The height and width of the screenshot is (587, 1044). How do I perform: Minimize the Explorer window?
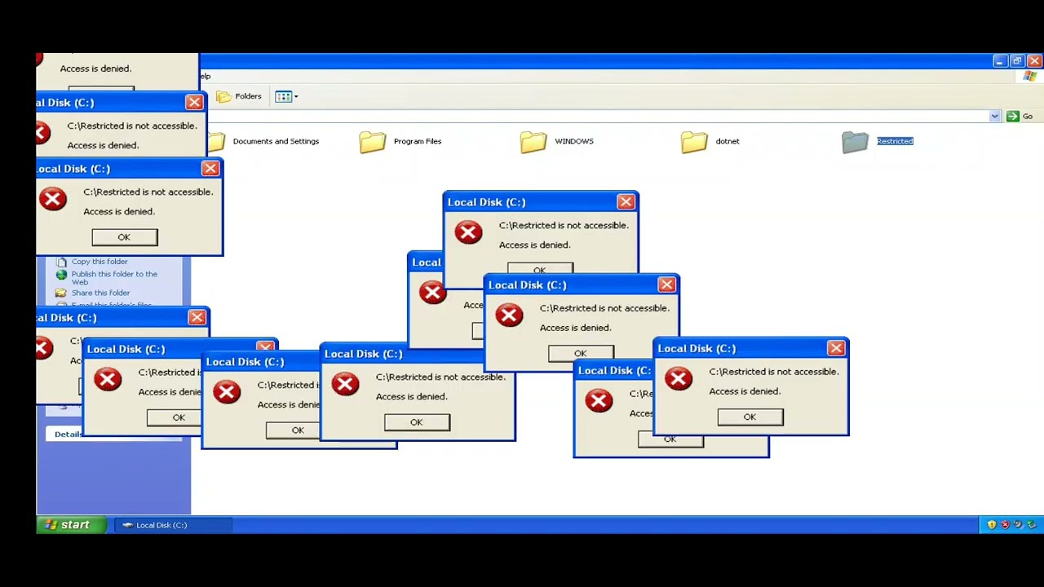click(x=1000, y=61)
